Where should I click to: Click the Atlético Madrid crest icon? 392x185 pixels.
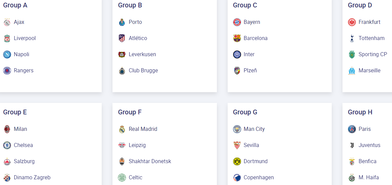122,38
